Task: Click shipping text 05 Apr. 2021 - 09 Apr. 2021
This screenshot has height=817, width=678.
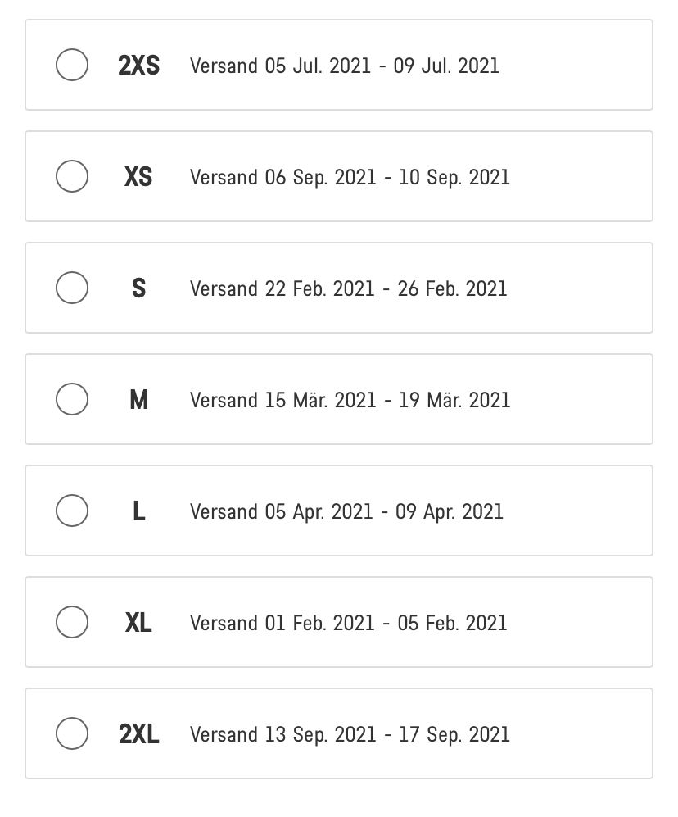Action: (346, 511)
